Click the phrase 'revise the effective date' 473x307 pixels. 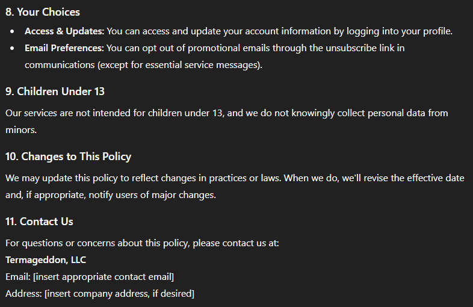point(414,178)
